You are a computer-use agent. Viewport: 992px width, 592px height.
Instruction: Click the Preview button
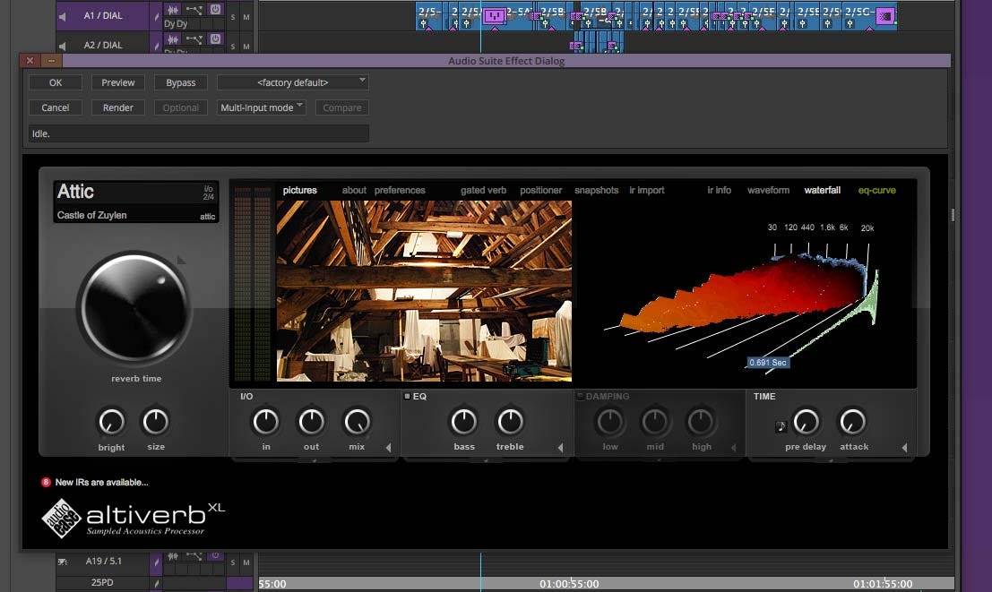point(117,82)
